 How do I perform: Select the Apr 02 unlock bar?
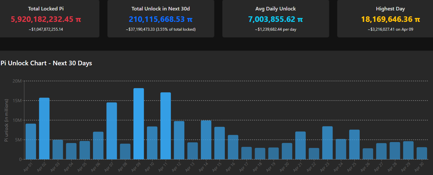coord(44,129)
